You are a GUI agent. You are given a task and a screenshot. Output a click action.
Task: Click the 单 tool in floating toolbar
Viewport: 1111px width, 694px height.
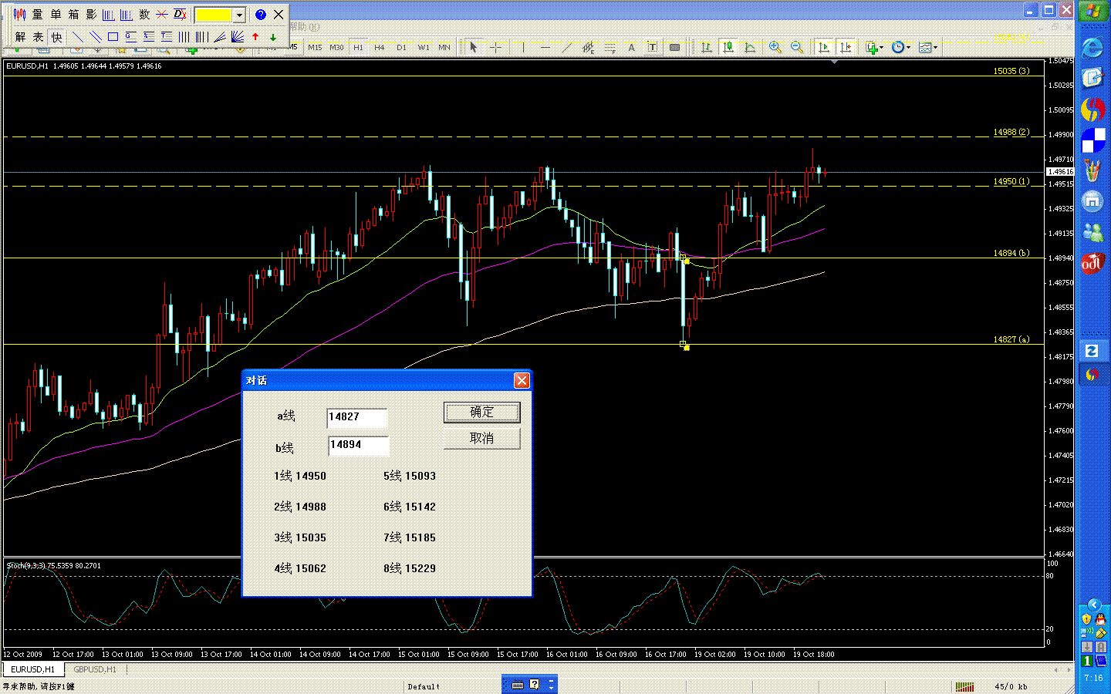[56, 15]
